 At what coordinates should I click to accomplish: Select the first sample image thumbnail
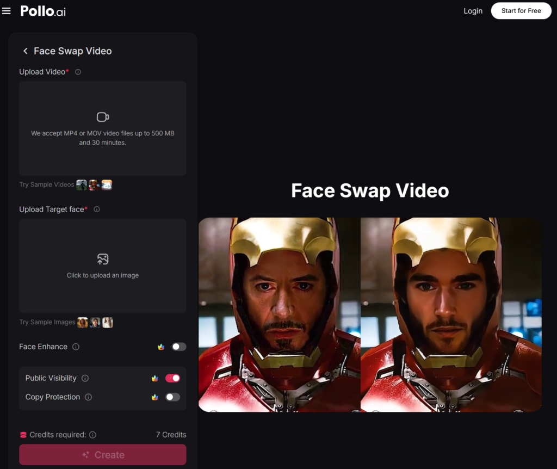tap(83, 323)
